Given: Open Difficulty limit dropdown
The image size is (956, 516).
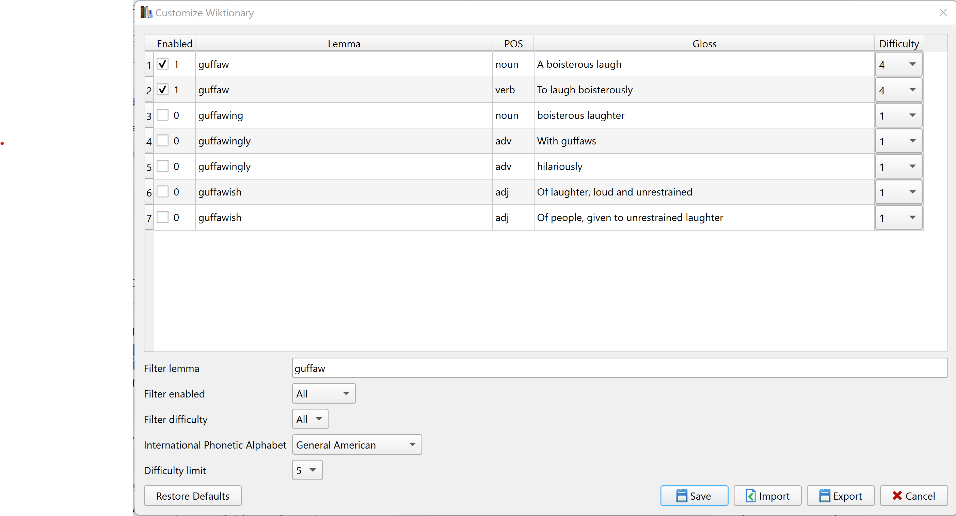Looking at the screenshot, I should 307,470.
